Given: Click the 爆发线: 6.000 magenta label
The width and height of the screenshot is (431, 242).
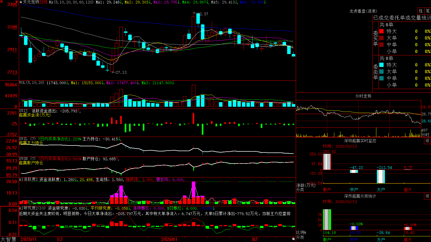Looking at the screenshot, I should pos(170,179).
